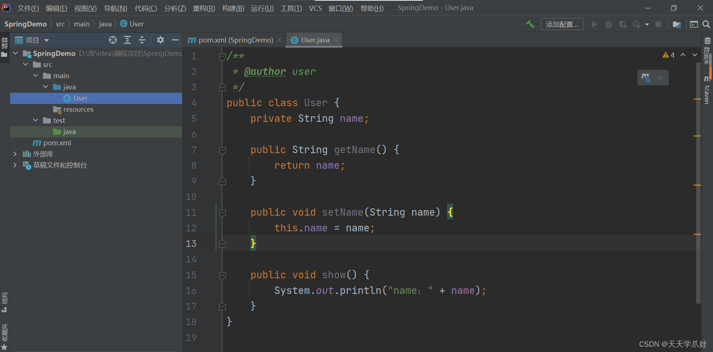The image size is (713, 352).
Task: Open the Database tool window icon
Action: click(707, 50)
